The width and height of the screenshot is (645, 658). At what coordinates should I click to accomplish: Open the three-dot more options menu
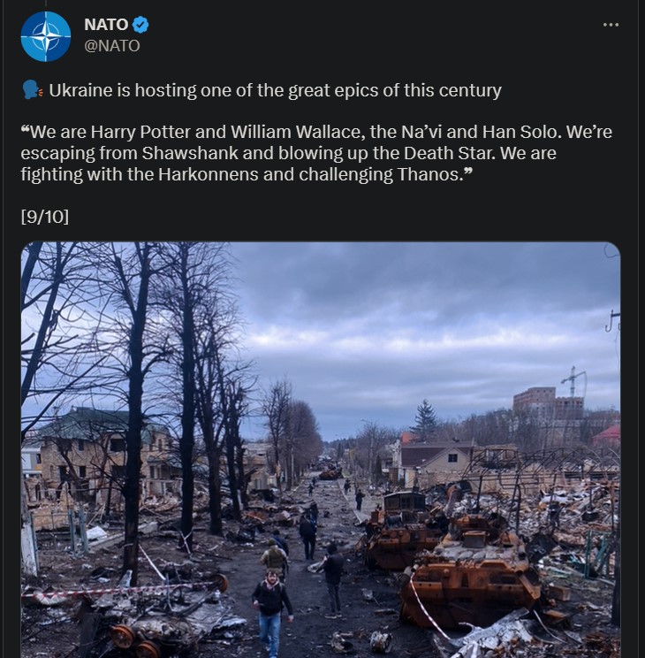click(x=611, y=25)
